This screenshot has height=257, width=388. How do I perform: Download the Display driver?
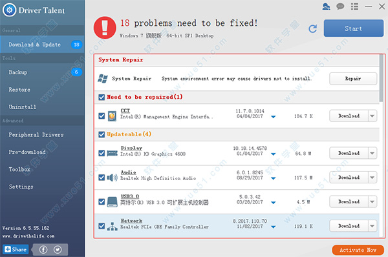tap(349, 153)
